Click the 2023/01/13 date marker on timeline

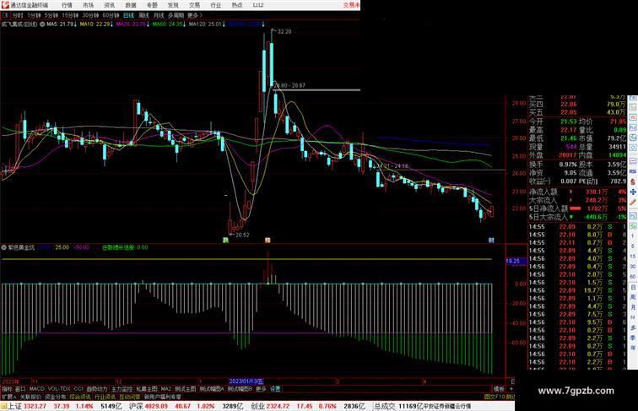(x=246, y=381)
